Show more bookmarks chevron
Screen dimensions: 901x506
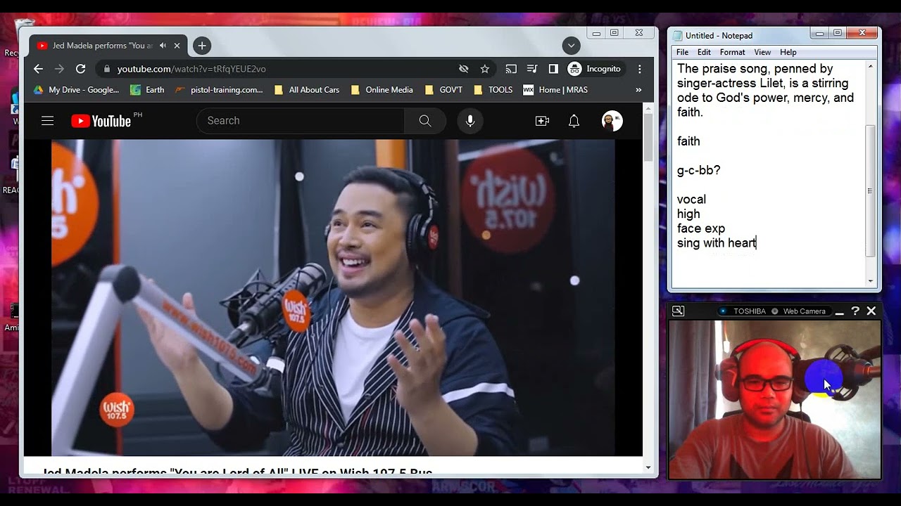[x=638, y=90]
